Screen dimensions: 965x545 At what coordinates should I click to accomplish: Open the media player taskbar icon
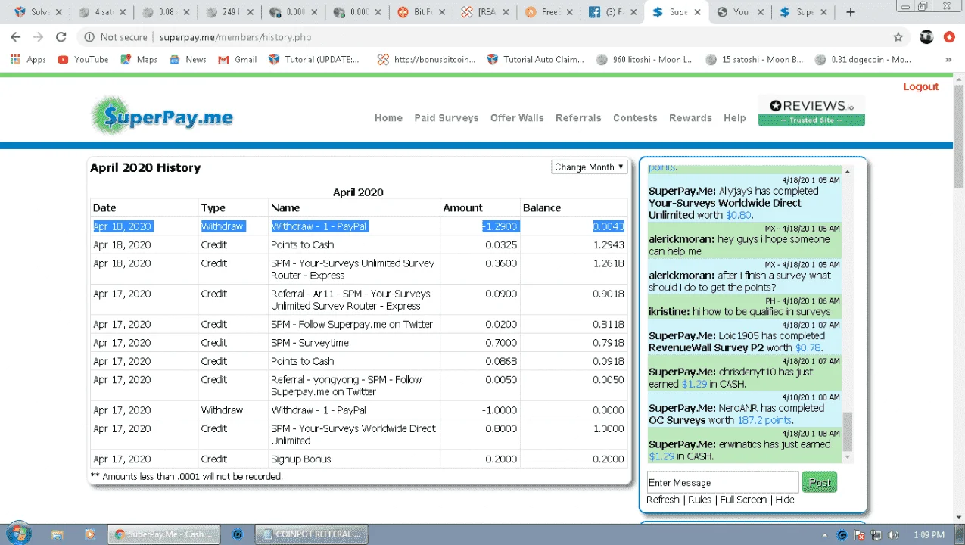[89, 534]
